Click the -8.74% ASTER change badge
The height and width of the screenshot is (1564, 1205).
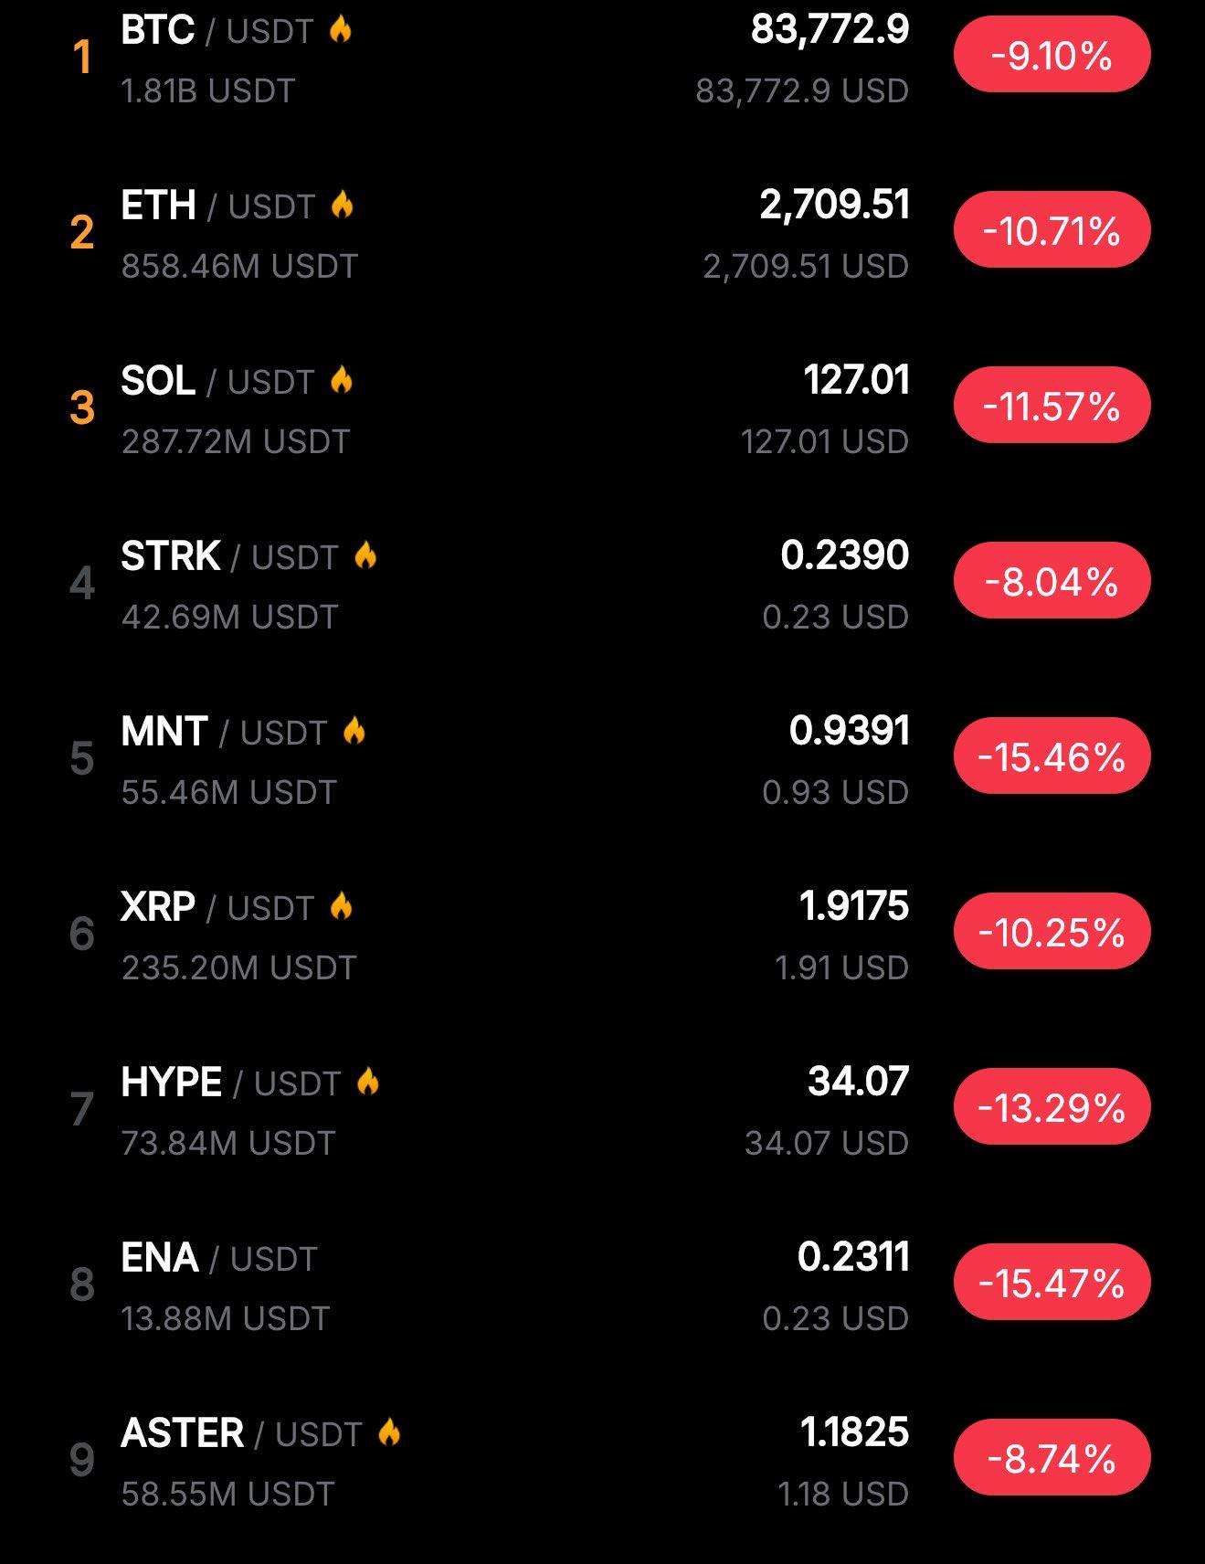tap(1052, 1459)
